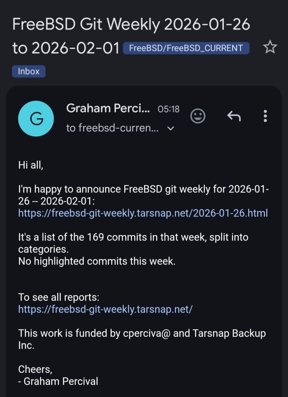Tap the "No highlighted commits this week" line
This screenshot has width=288, height=397.
click(x=97, y=261)
